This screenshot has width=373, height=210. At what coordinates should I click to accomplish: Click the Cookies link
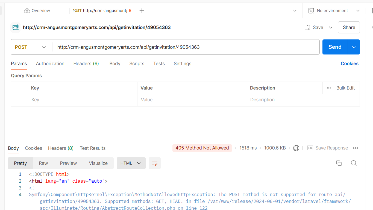click(x=349, y=64)
